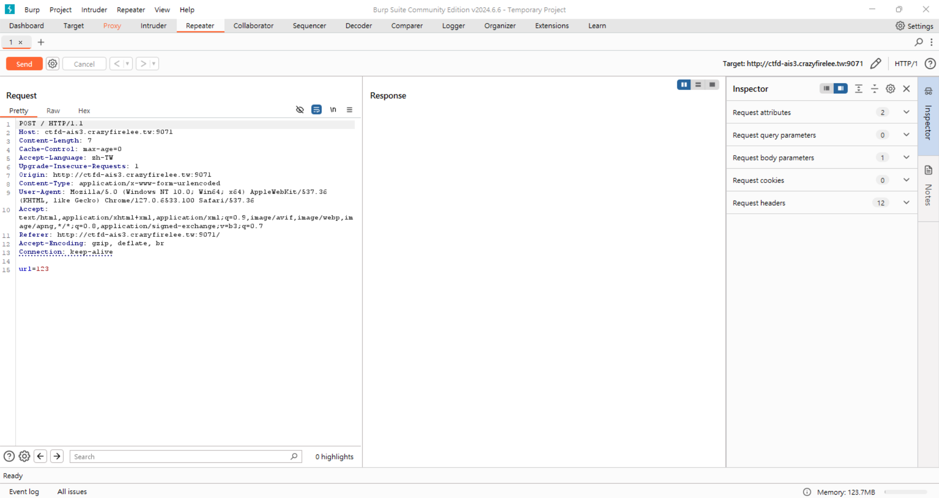Click the memory usage progress bar
This screenshot has height=498, width=939.
click(x=905, y=492)
